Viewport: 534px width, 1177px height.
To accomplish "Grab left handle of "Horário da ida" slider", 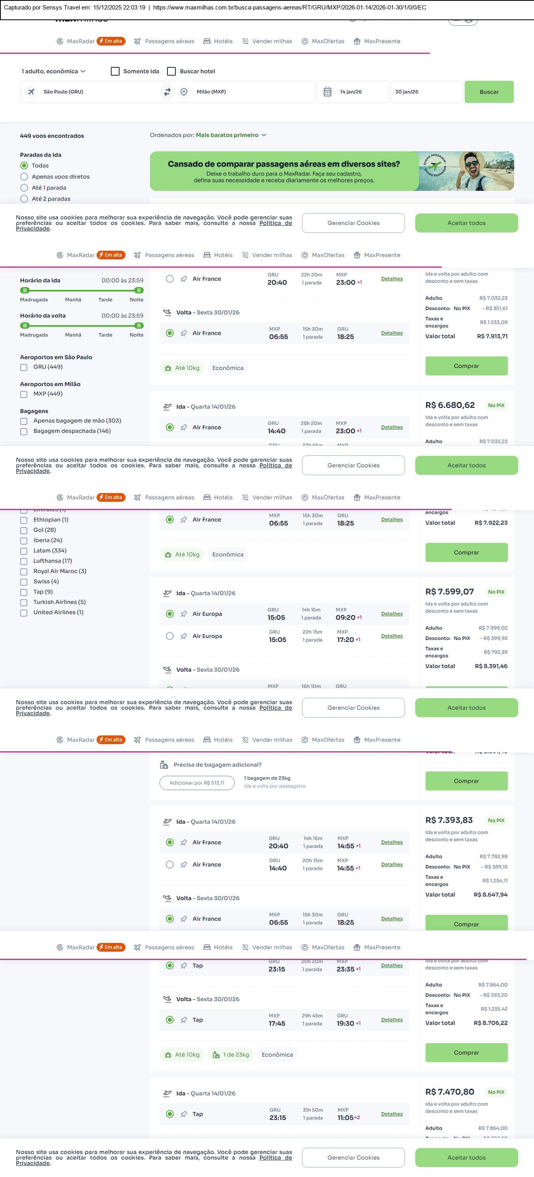I will click(x=25, y=291).
